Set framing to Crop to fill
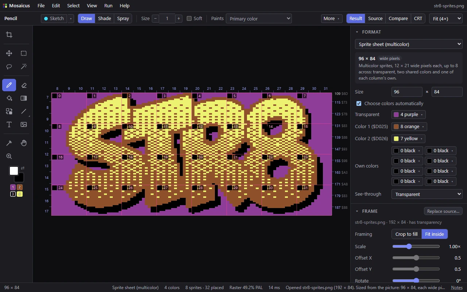This screenshot has height=292, width=467. click(406, 234)
